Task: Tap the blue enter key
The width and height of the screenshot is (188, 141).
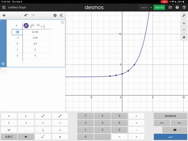Action: pyautogui.click(x=170, y=137)
